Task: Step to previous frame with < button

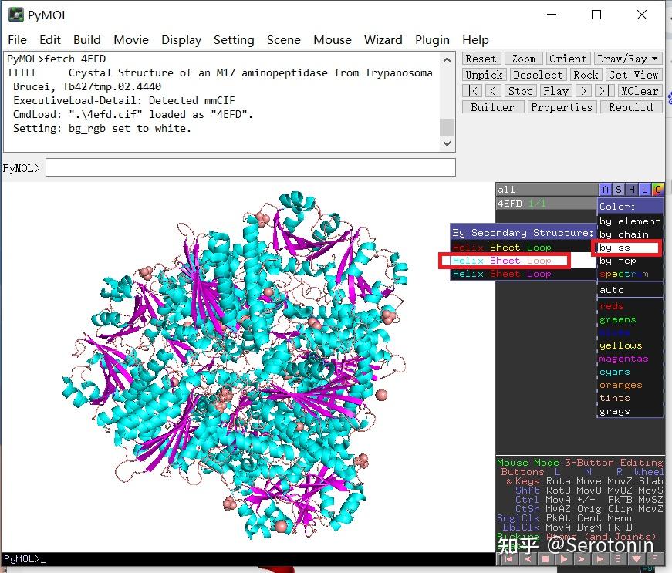Action: tap(493, 91)
